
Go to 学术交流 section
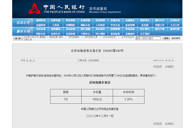pos(115,25)
